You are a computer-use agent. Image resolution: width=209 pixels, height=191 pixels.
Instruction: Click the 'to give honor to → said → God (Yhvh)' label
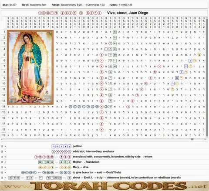97,172
